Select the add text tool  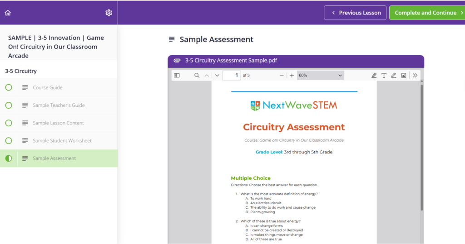(384, 76)
